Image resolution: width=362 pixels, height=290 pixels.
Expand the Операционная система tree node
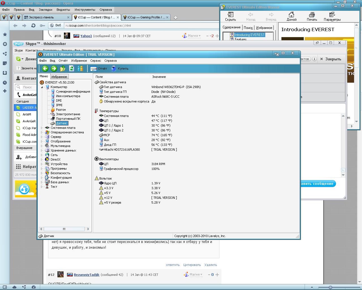[42, 133]
